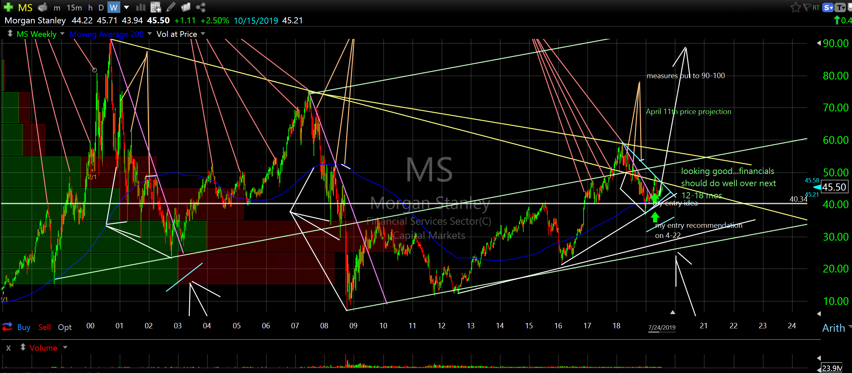Image resolution: width=852 pixels, height=373 pixels.
Task: Switch timeframe to daily D
Action: pos(101,7)
